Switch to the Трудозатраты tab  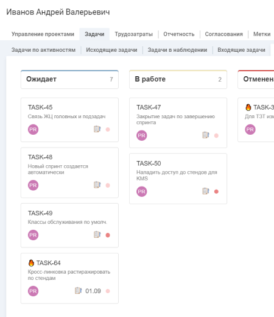pos(134,34)
